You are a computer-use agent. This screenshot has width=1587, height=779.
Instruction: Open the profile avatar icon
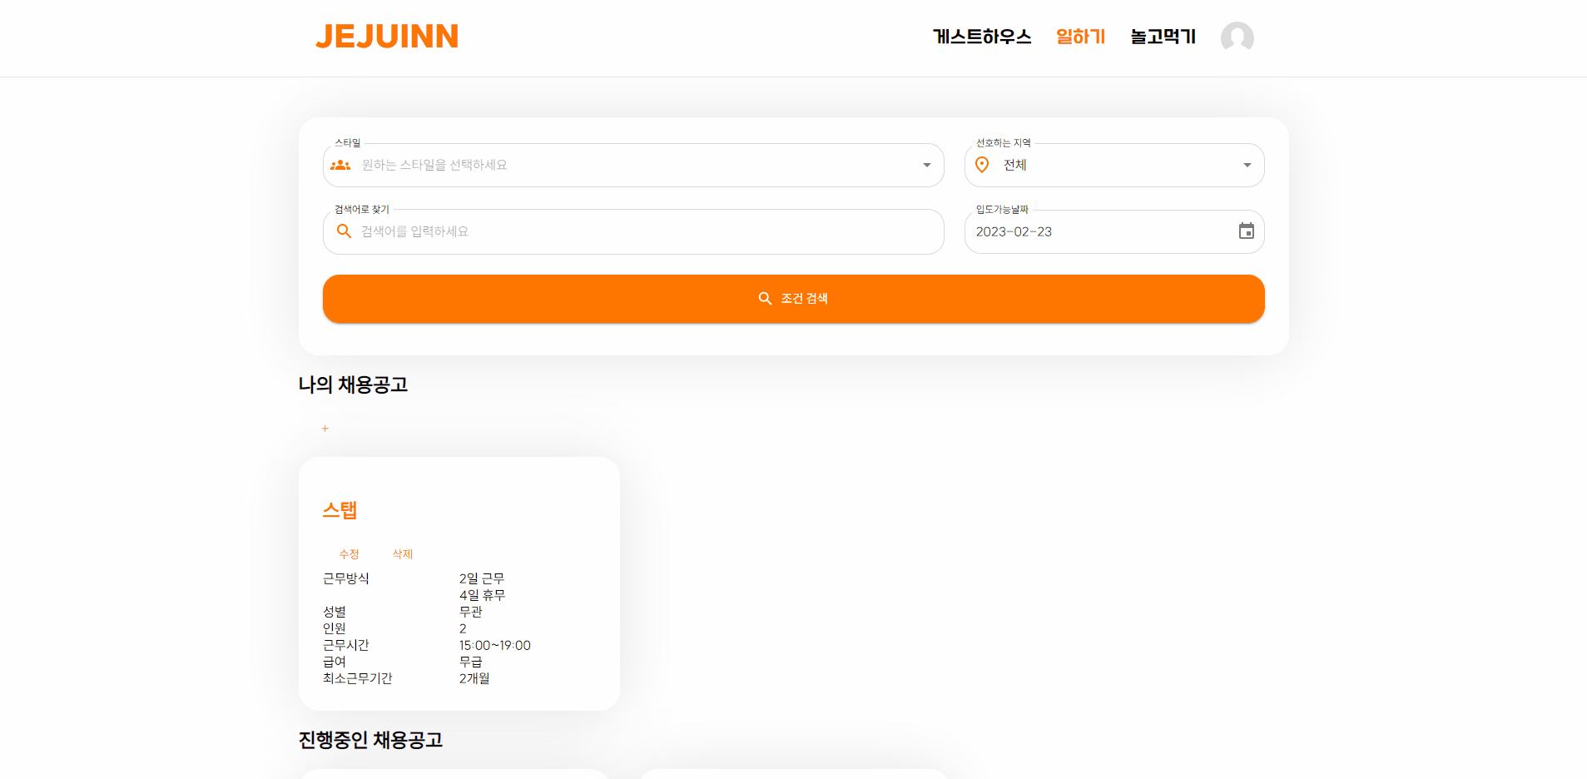(1237, 37)
